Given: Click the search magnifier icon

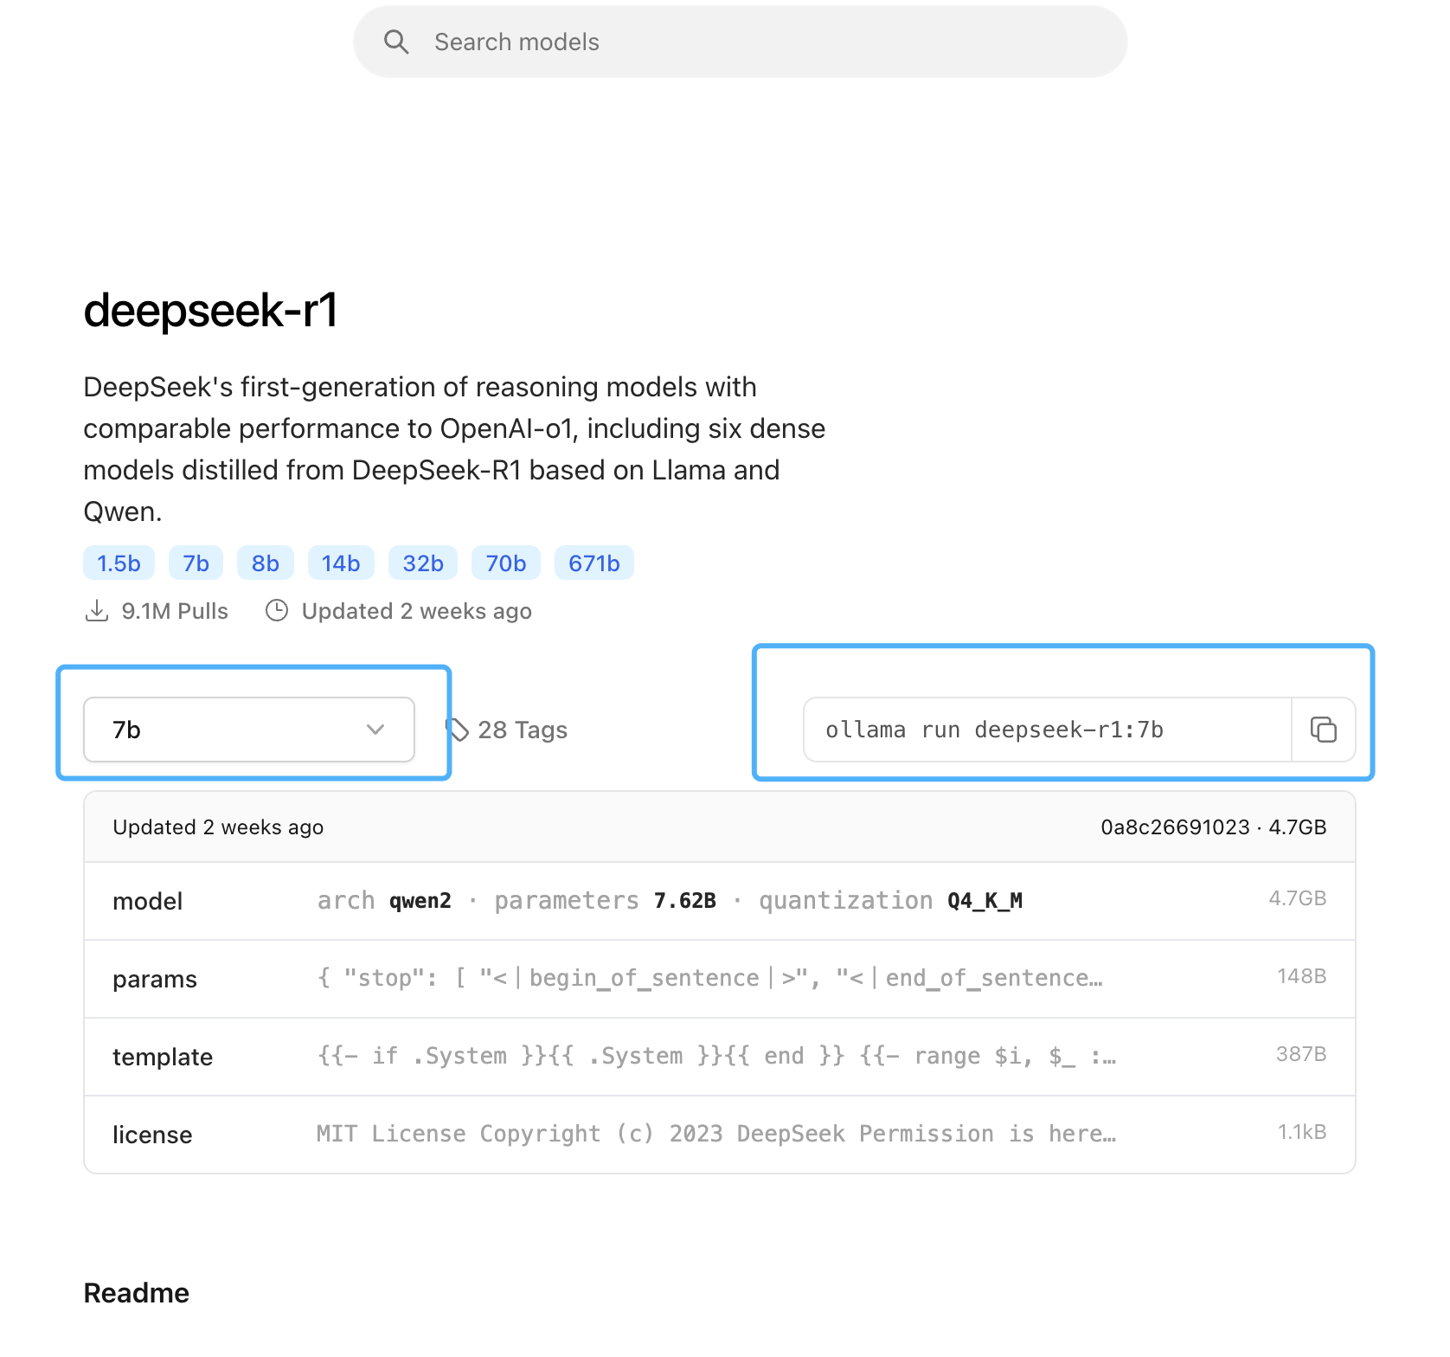Looking at the screenshot, I should point(397,41).
